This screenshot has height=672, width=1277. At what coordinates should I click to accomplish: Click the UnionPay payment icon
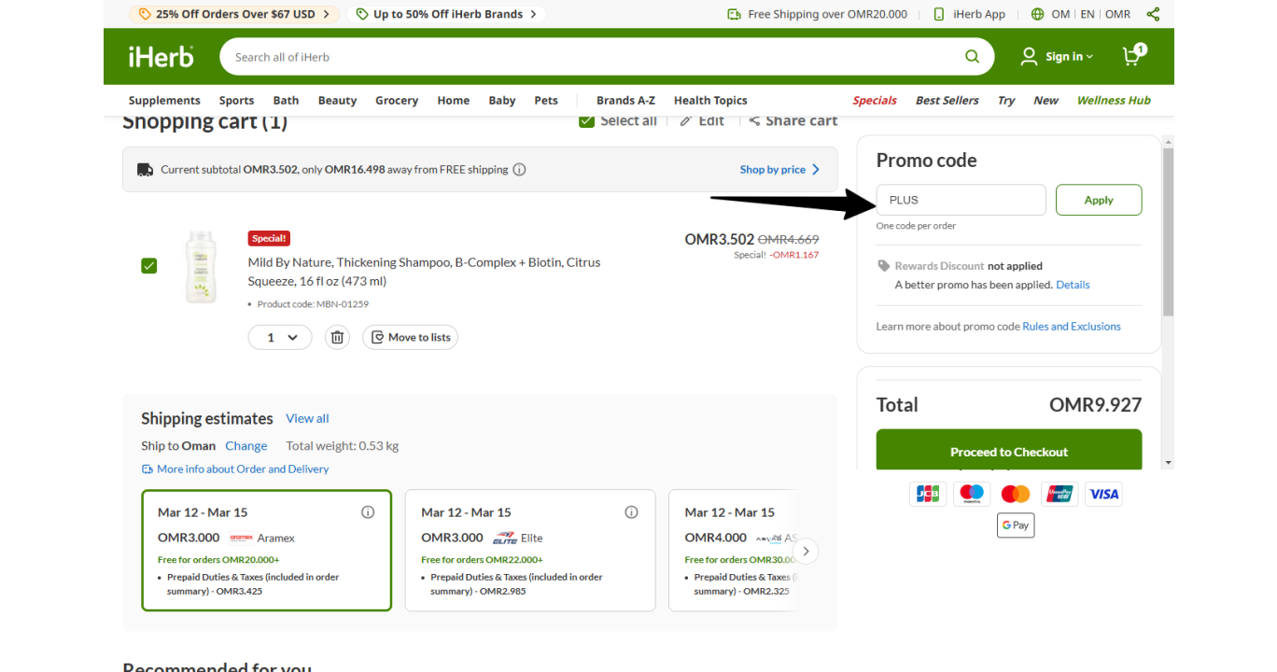click(x=1059, y=495)
